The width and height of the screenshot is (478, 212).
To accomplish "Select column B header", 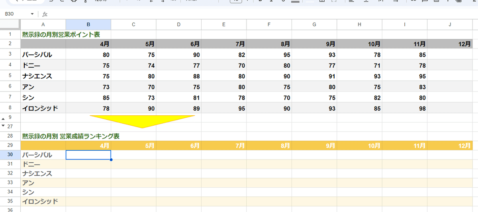I will [x=88, y=25].
